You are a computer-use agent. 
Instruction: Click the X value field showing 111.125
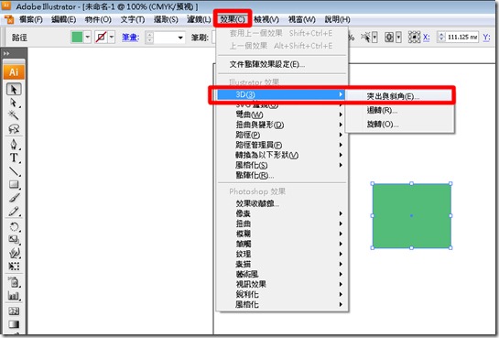(x=462, y=38)
